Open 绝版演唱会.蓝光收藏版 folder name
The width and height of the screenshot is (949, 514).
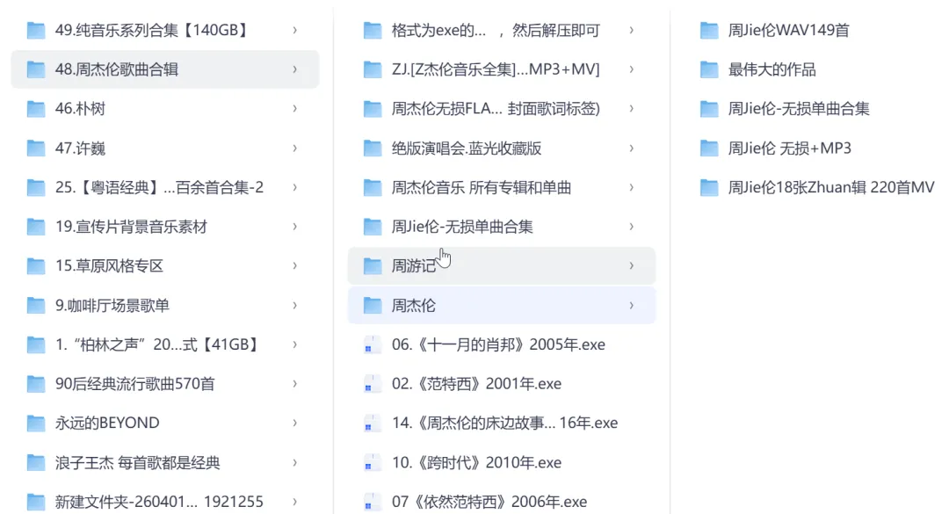click(467, 148)
